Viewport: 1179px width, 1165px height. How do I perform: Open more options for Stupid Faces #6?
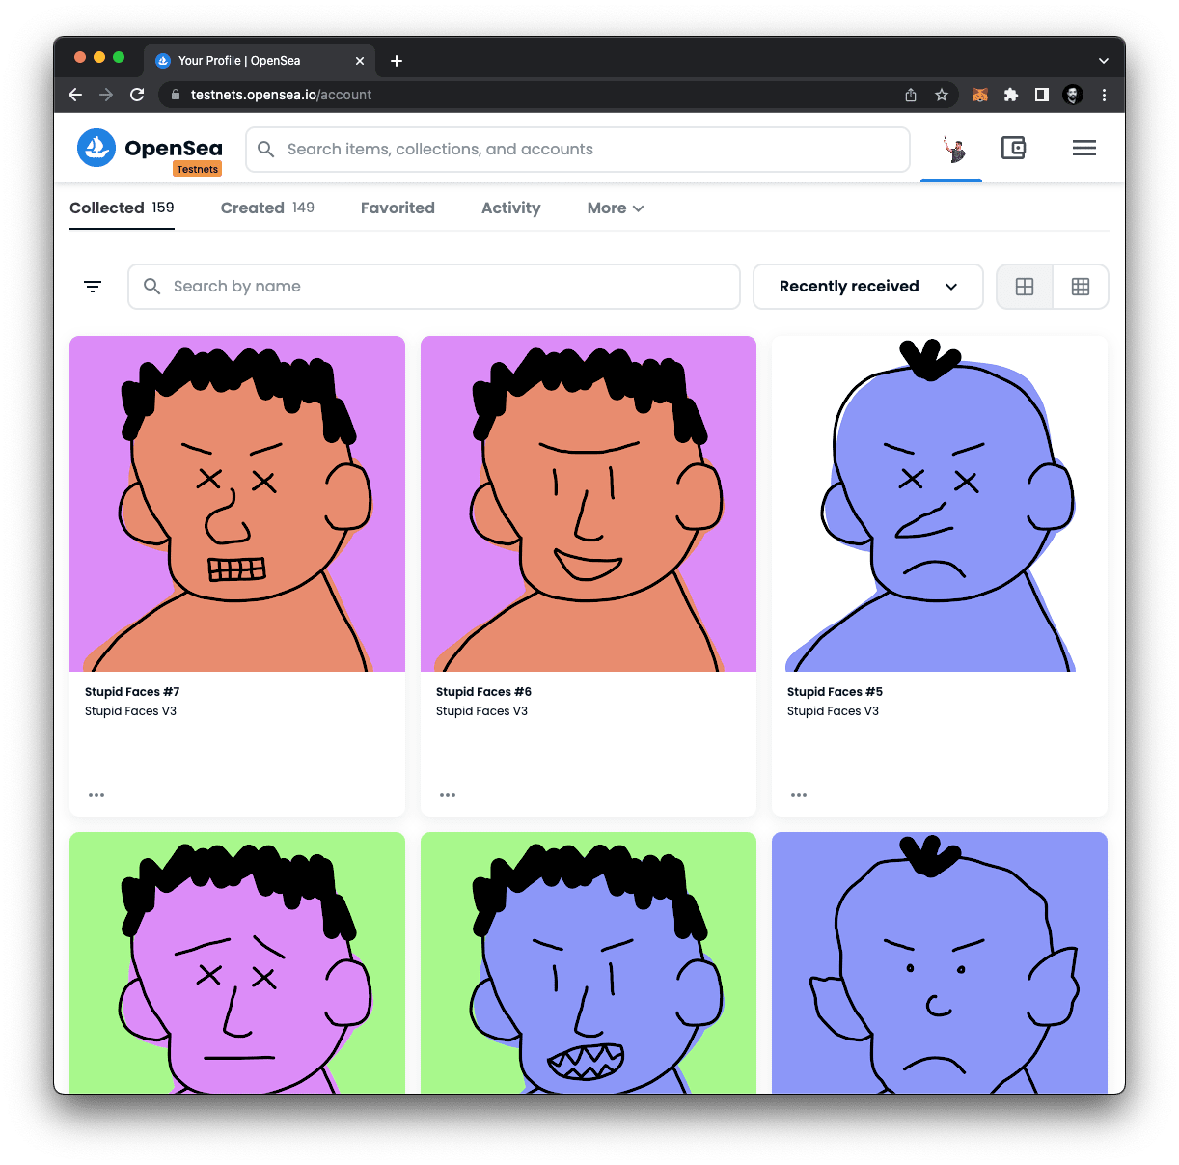point(448,795)
